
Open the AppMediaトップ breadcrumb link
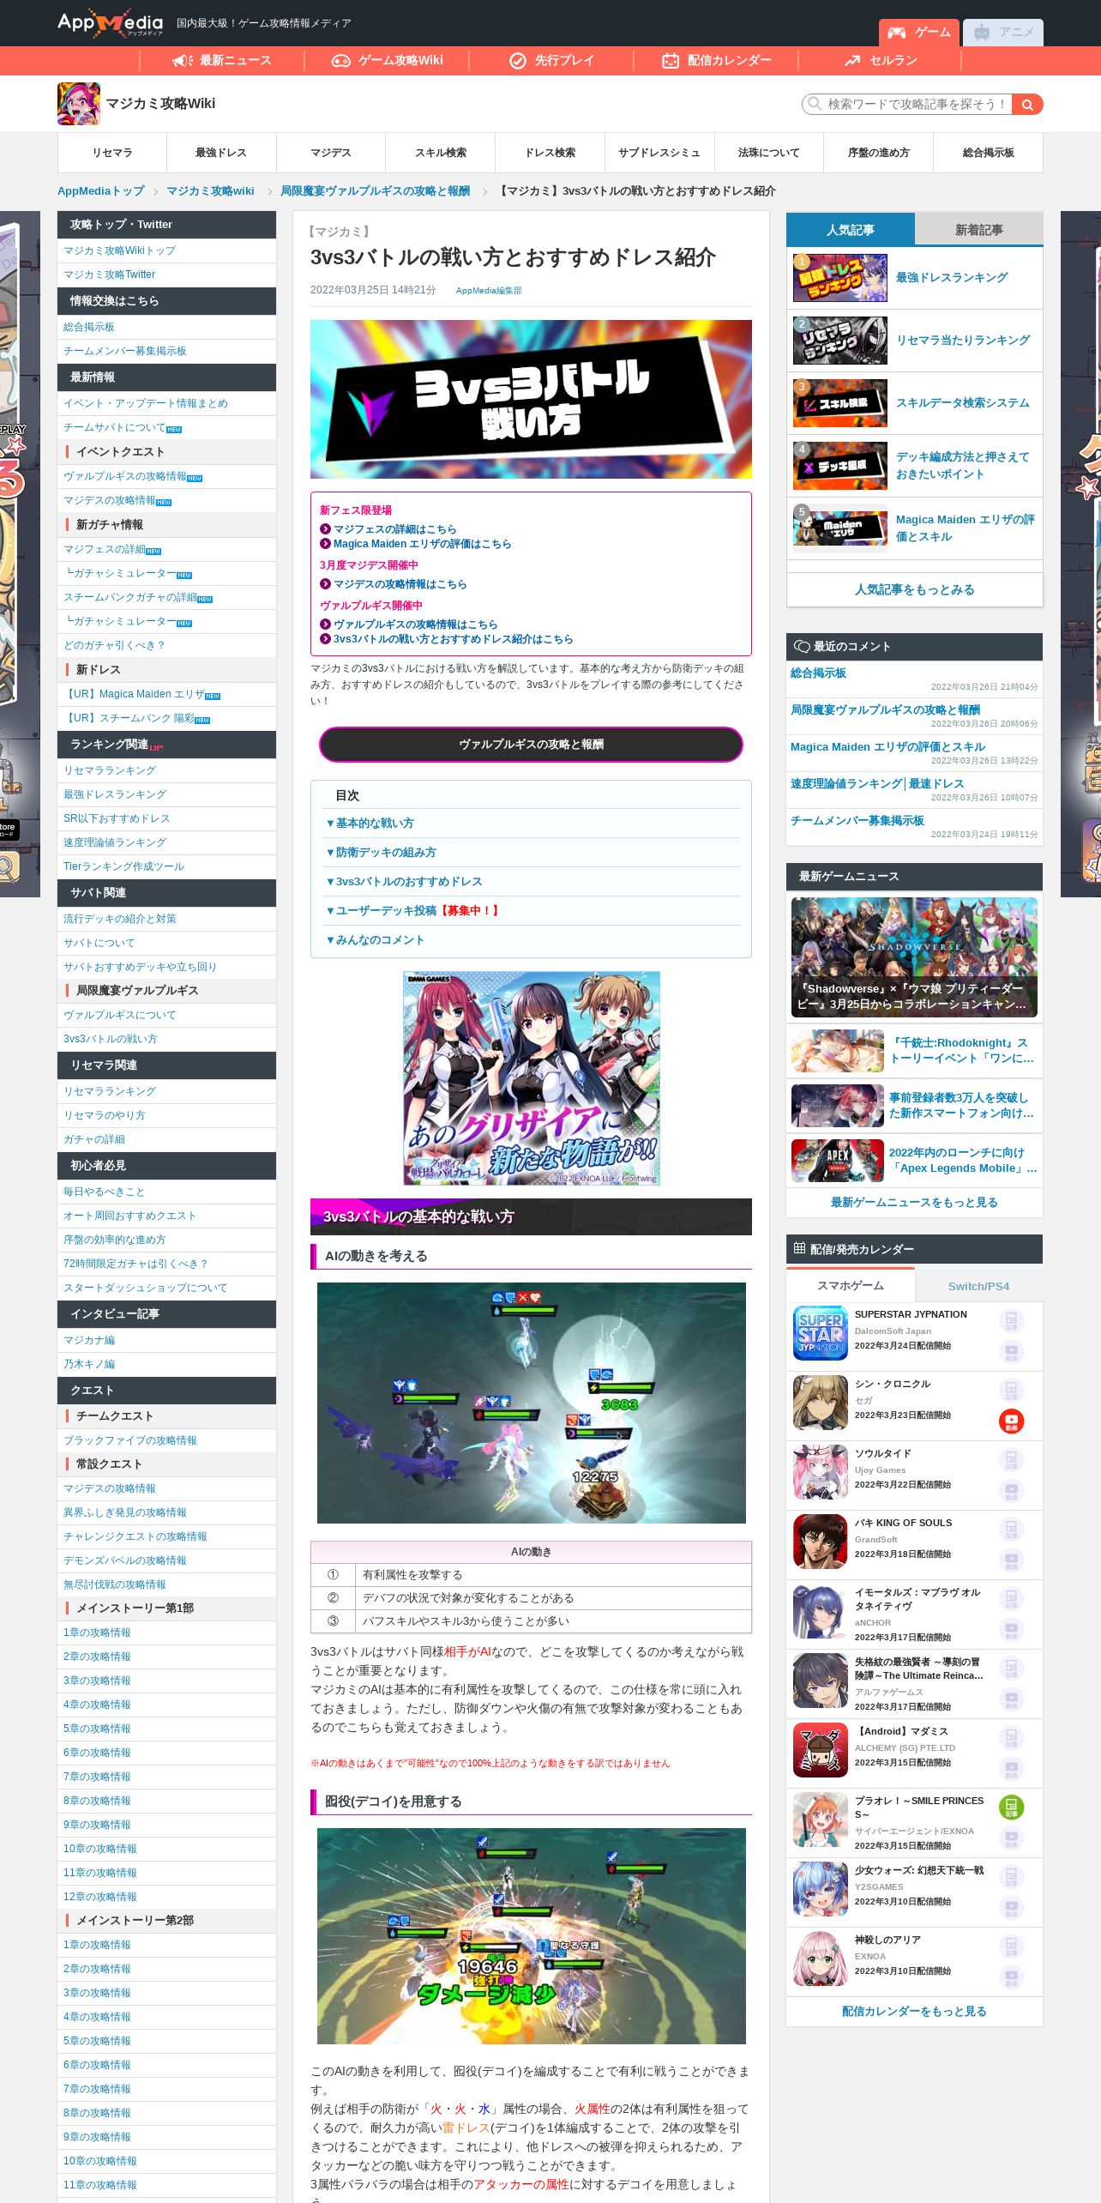[101, 190]
